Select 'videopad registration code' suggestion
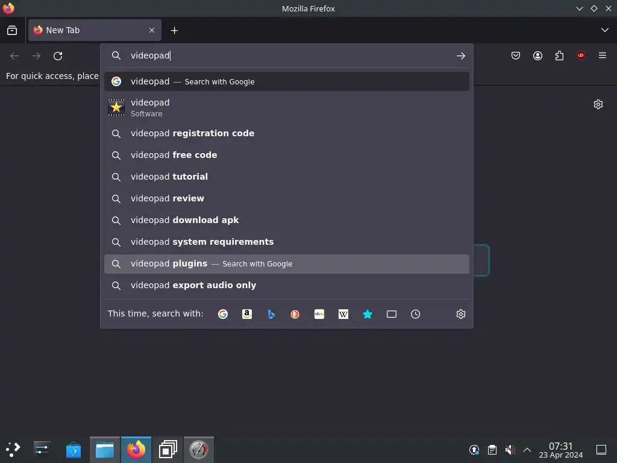The image size is (617, 463). 286,133
